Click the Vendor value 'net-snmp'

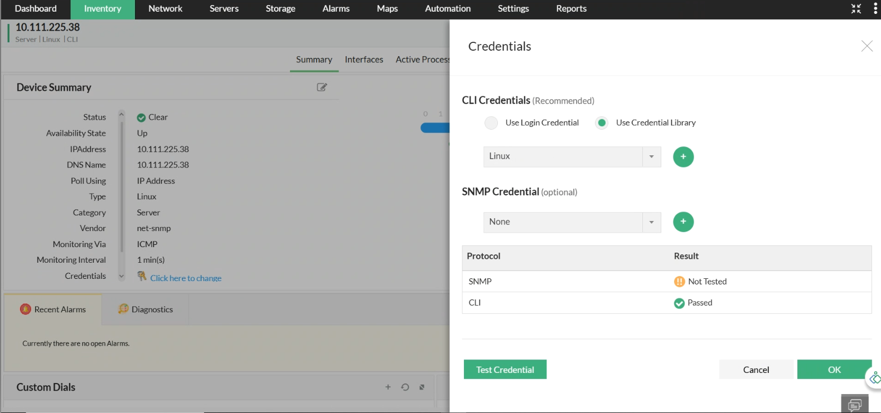tap(154, 228)
